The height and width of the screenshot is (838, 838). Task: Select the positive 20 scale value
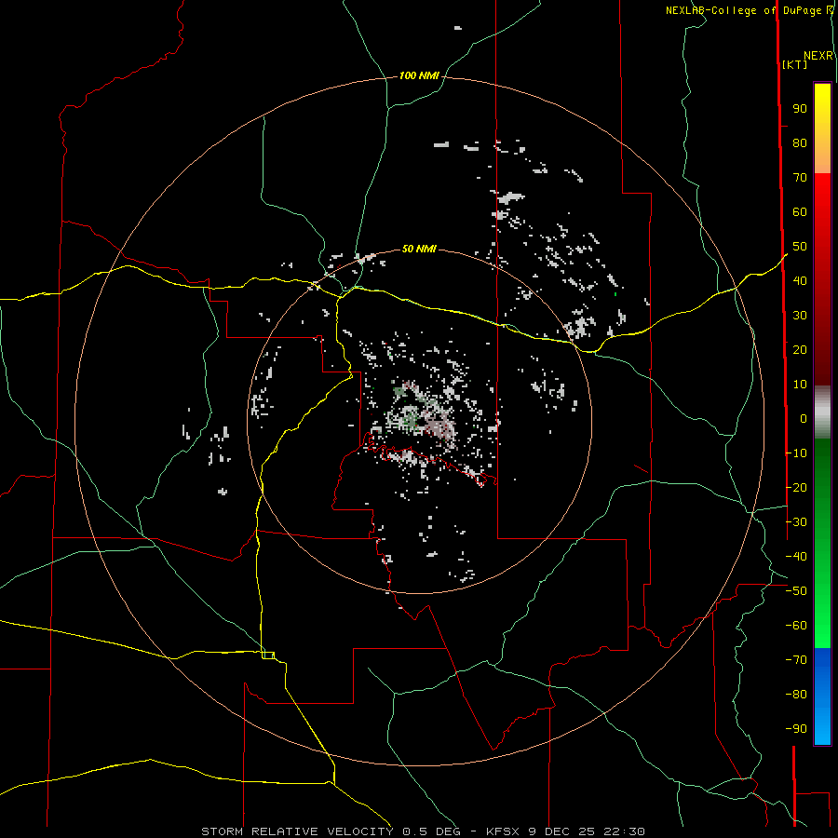coord(800,349)
